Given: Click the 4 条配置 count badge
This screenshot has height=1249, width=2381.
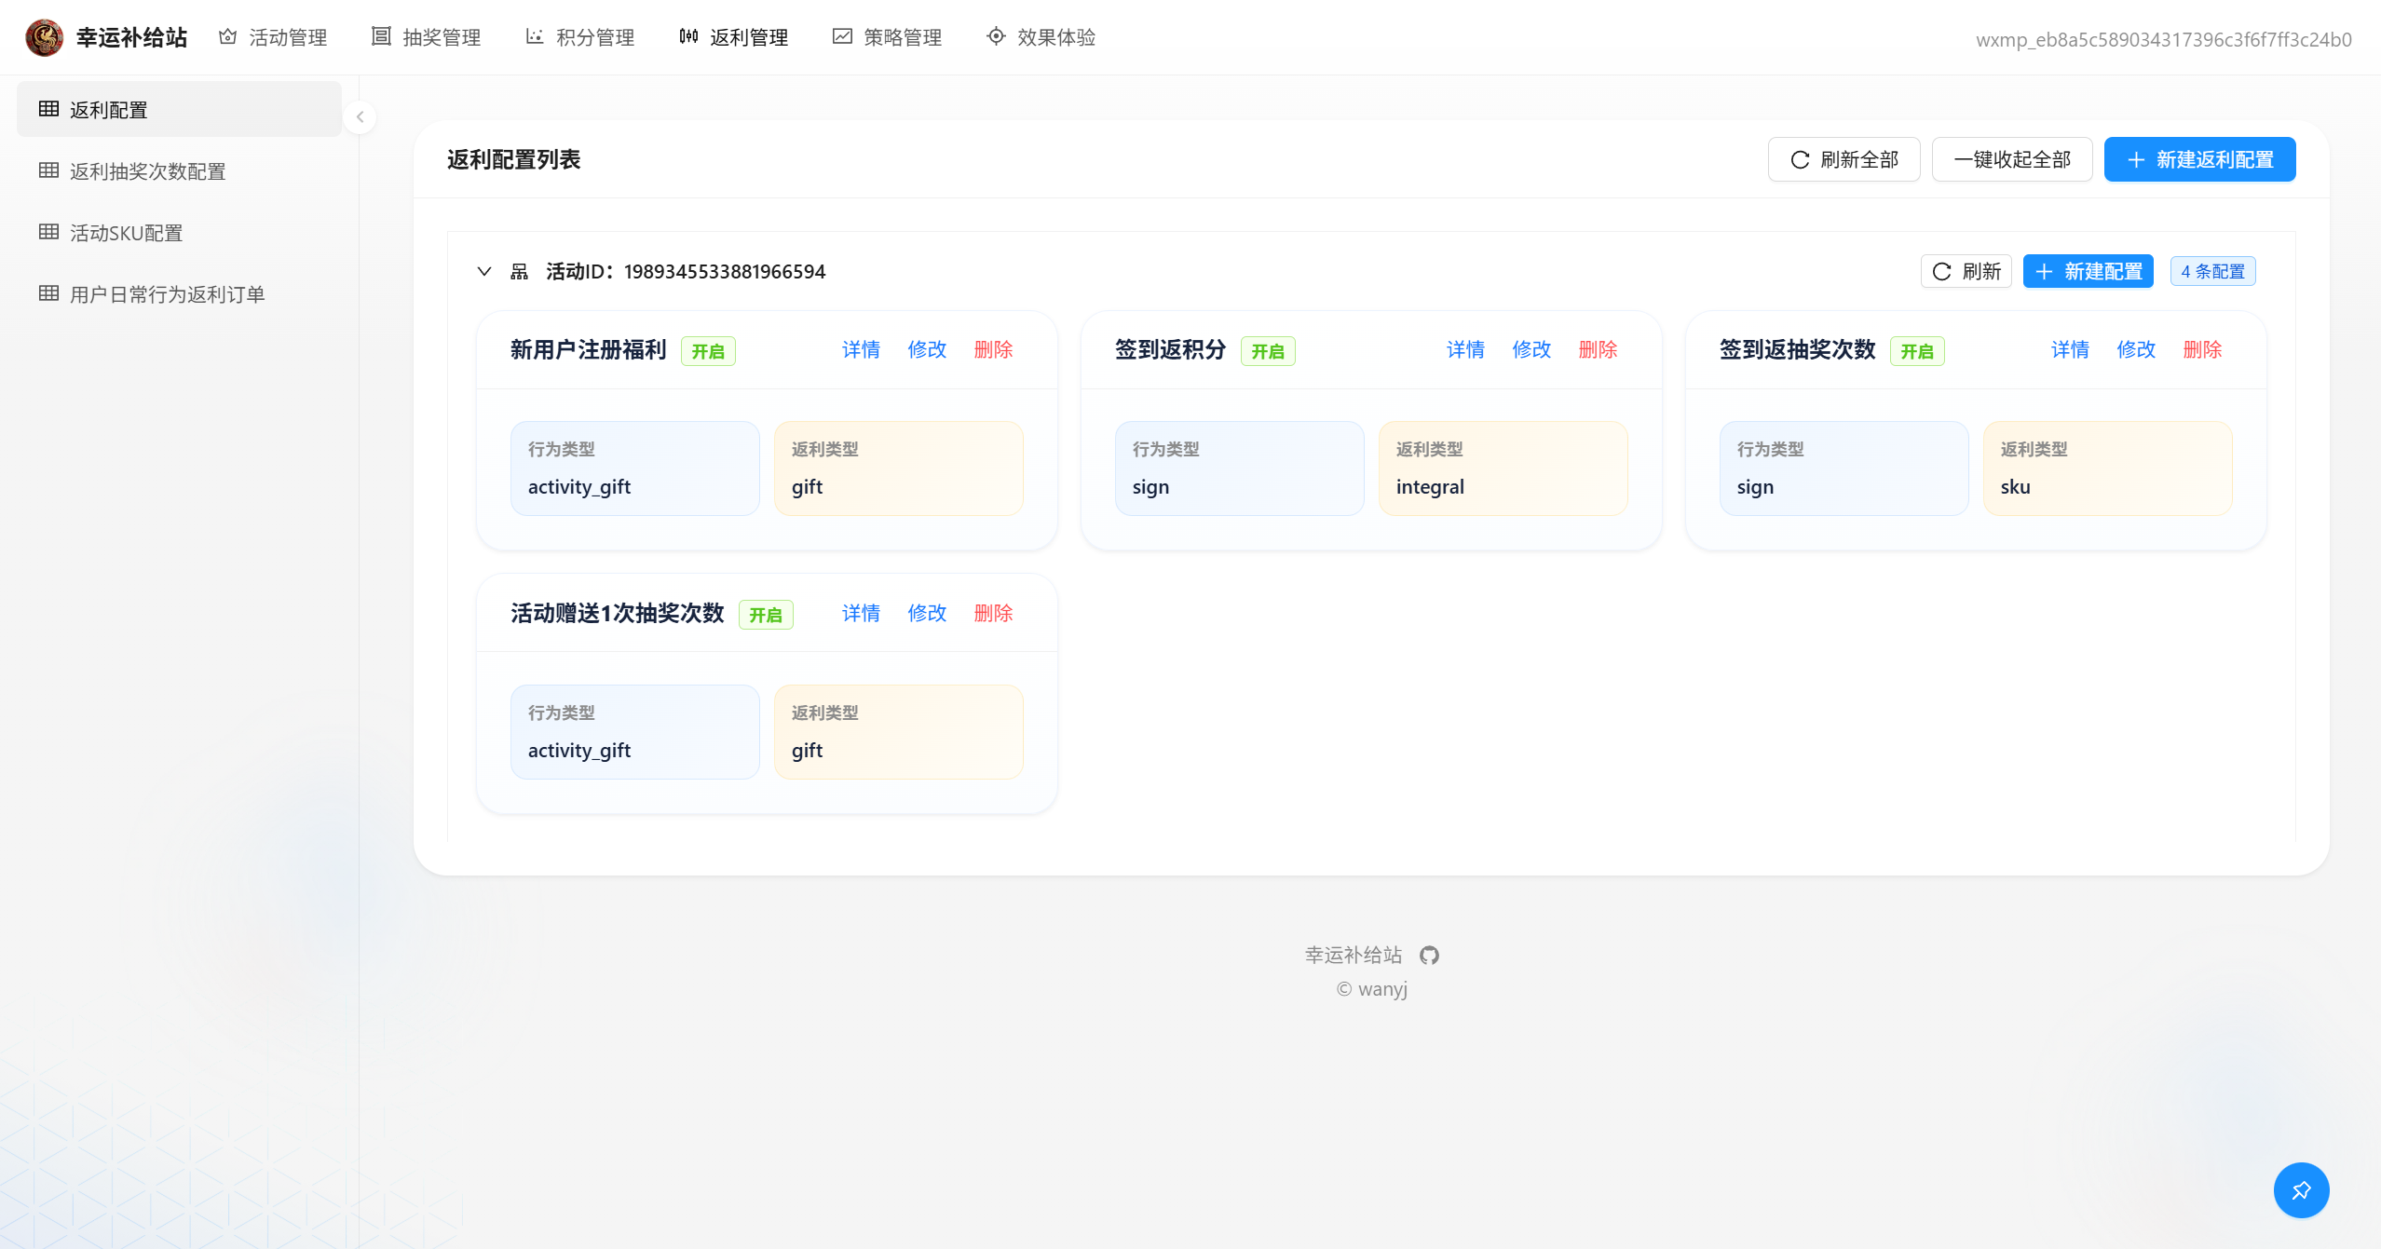Looking at the screenshot, I should [2212, 272].
